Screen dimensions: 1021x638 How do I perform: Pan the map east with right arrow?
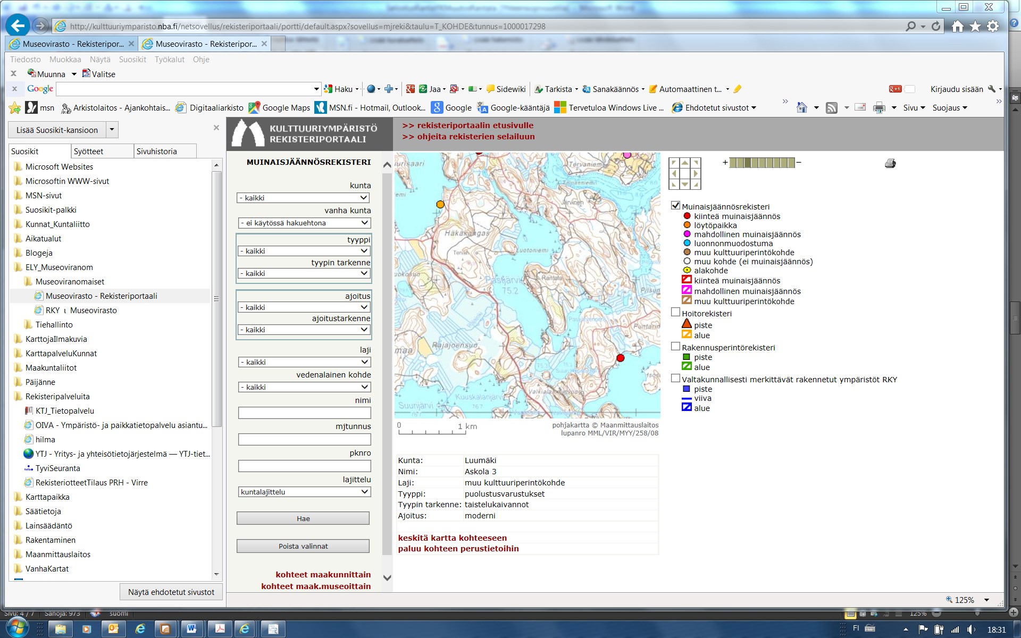(x=696, y=174)
